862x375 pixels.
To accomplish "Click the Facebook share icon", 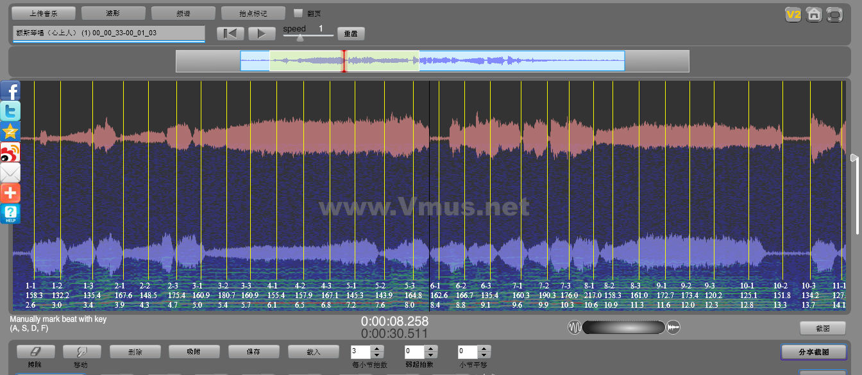I will 10,91.
